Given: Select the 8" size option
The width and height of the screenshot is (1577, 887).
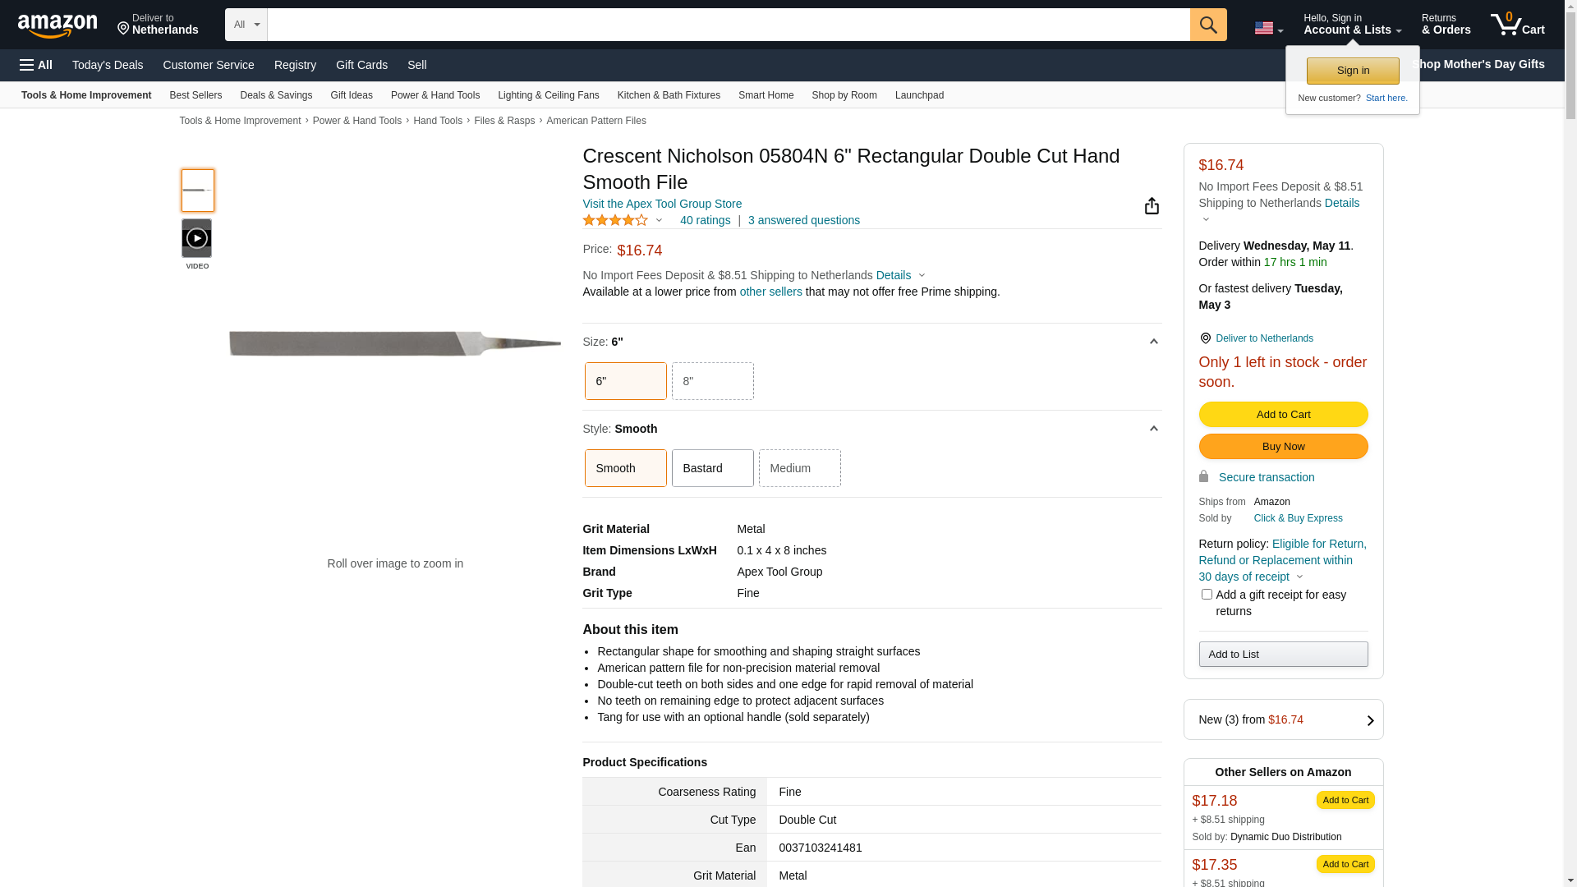Looking at the screenshot, I should point(712,381).
